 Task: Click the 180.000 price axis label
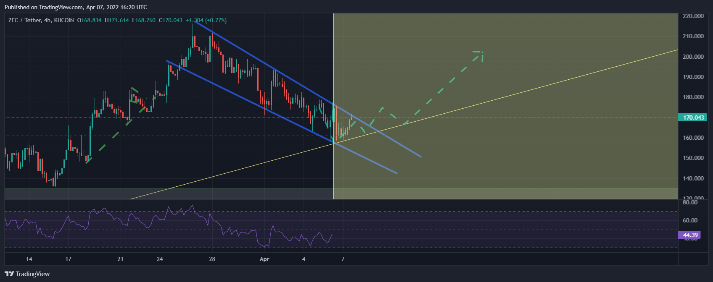click(693, 97)
